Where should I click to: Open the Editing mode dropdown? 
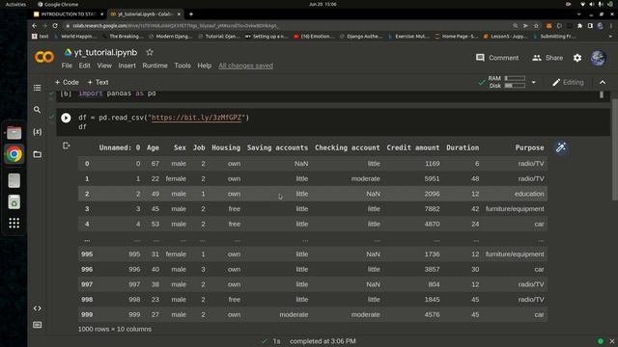(x=568, y=82)
